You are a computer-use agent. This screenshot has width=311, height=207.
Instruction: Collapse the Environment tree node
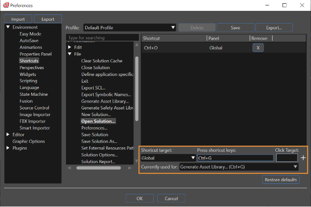(x=8, y=27)
